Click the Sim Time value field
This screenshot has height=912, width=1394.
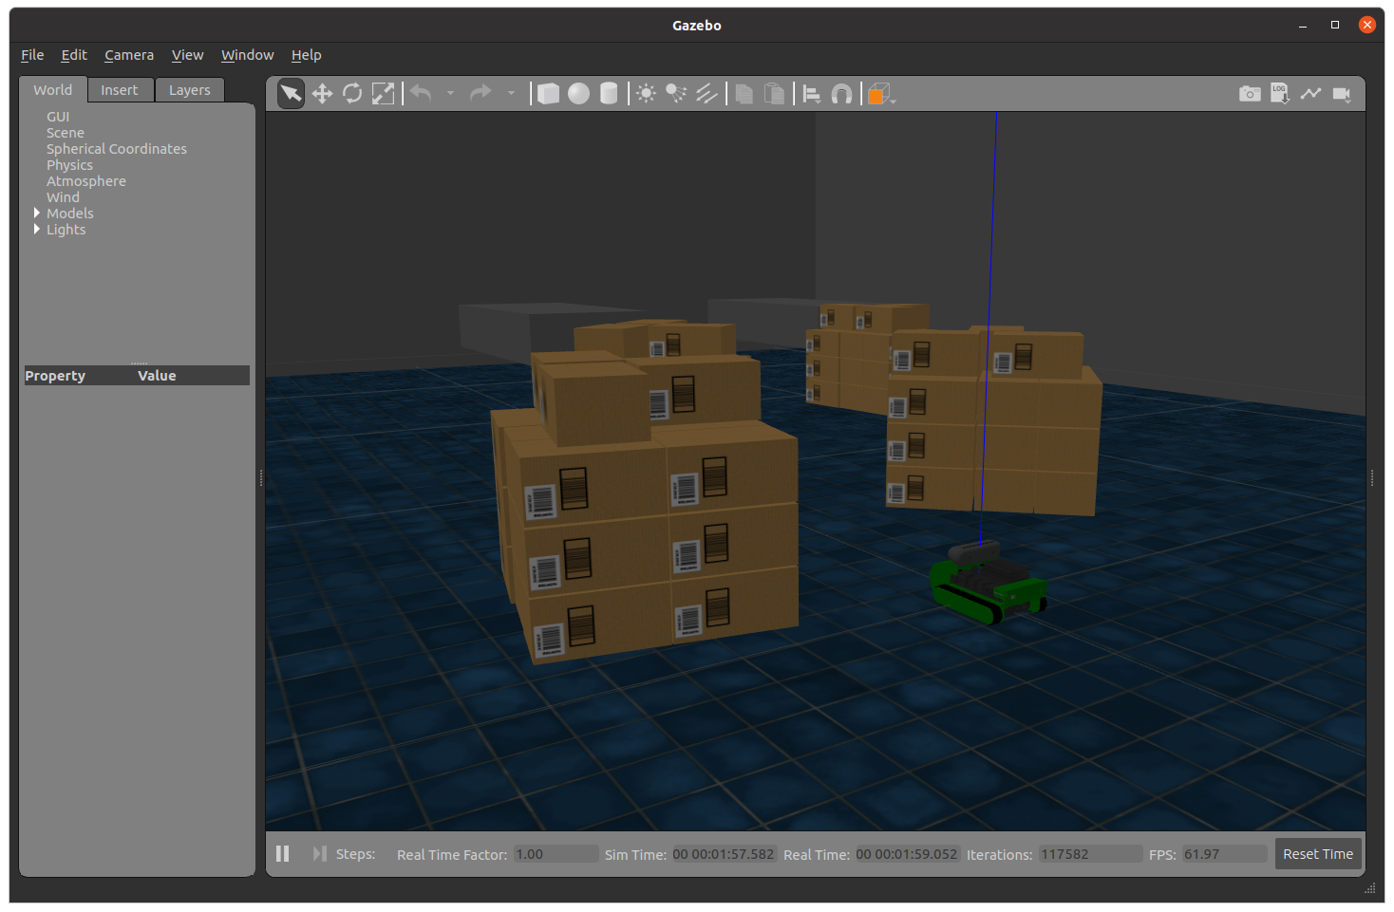724,854
